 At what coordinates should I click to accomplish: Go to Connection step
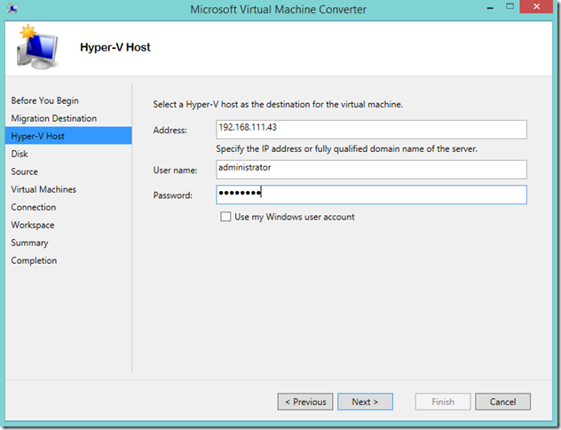(x=34, y=207)
